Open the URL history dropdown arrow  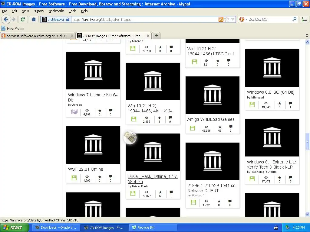233,19
